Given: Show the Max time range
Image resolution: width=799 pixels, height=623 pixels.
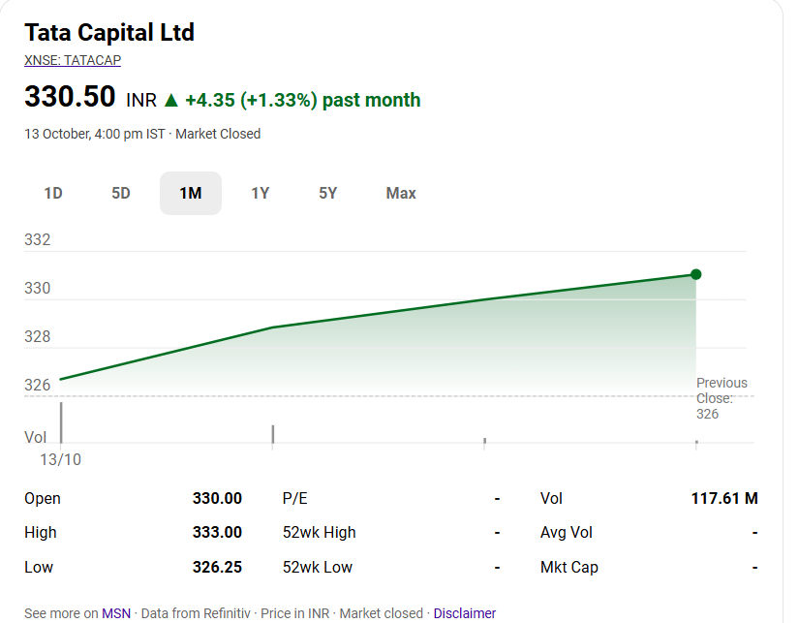Looking at the screenshot, I should (x=401, y=193).
